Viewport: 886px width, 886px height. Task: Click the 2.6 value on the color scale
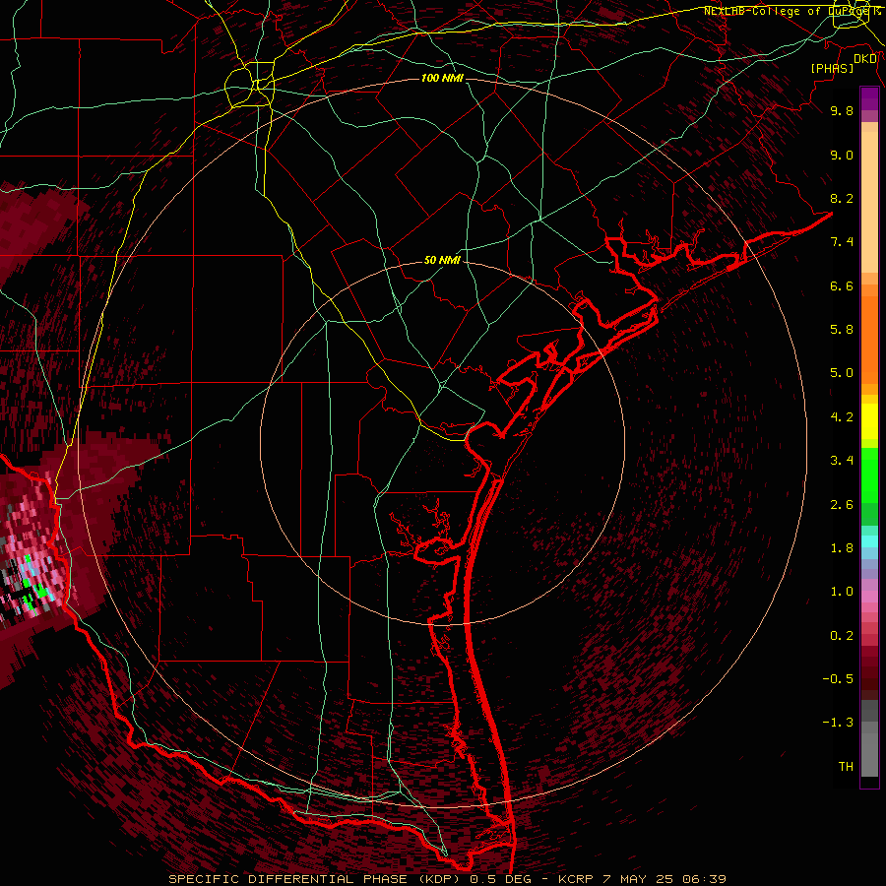tap(842, 505)
